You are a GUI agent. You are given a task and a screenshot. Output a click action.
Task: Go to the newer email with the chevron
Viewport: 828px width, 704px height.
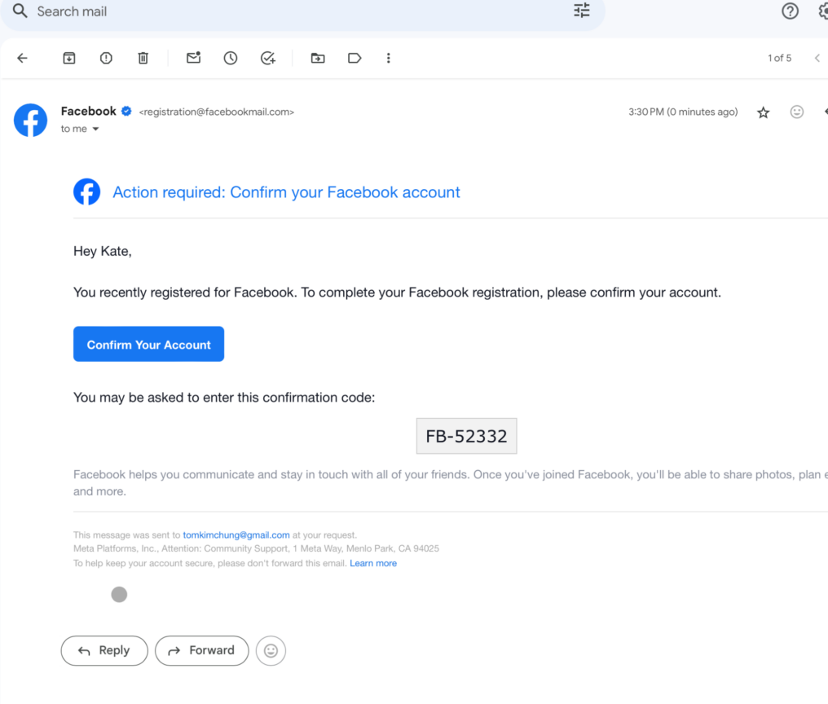(x=817, y=58)
